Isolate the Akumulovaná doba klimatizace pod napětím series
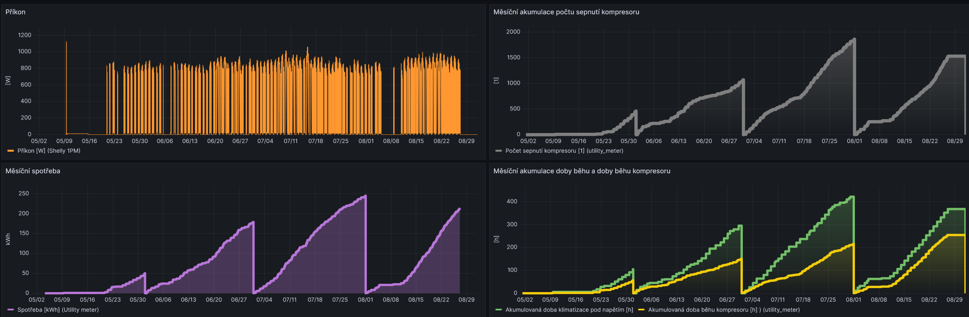 coord(569,310)
